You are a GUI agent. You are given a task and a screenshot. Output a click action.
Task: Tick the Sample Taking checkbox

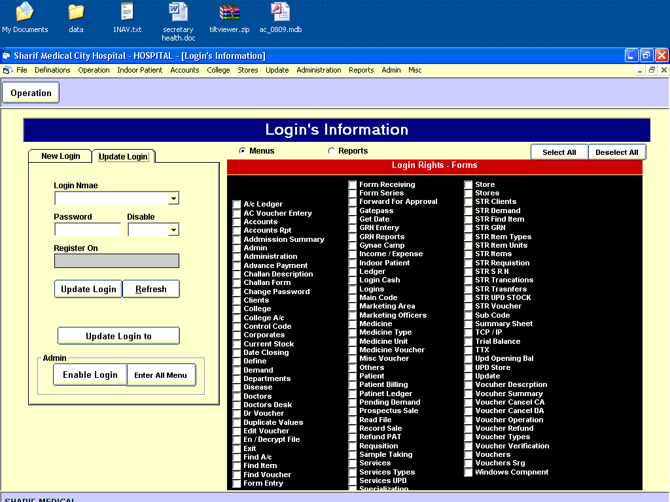(x=352, y=455)
